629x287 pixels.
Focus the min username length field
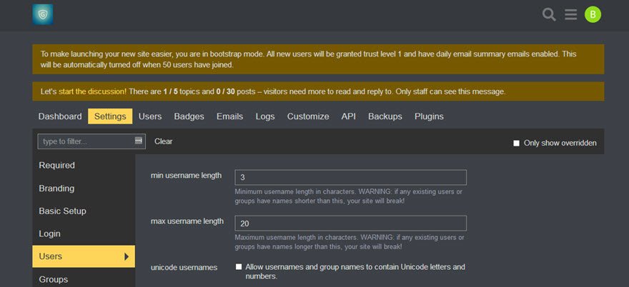click(x=351, y=177)
